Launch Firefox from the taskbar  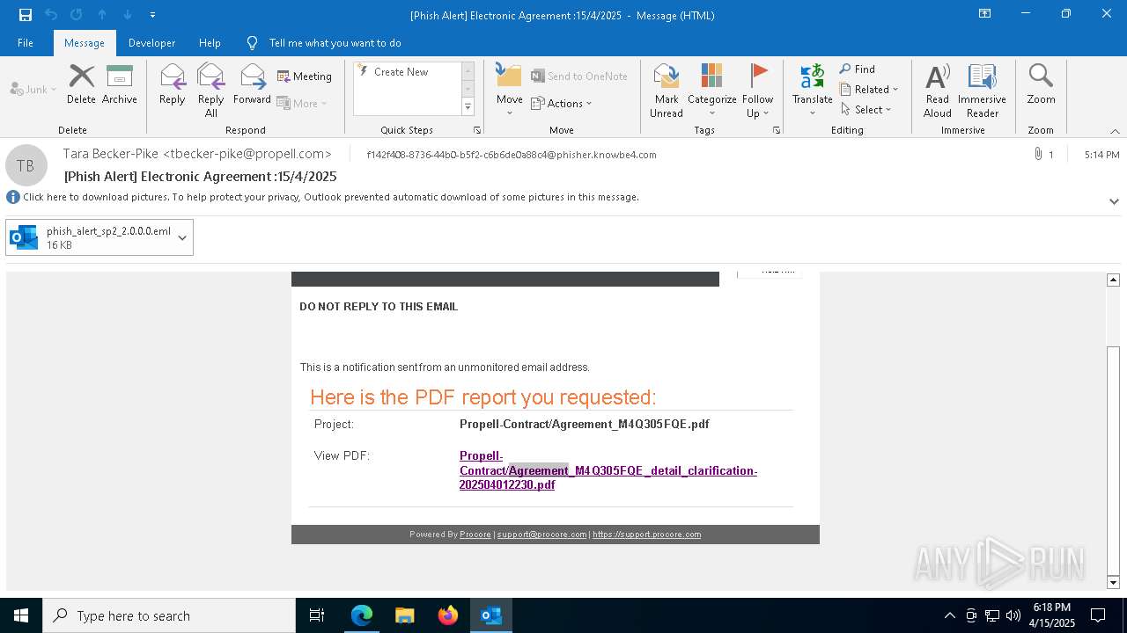coord(448,615)
